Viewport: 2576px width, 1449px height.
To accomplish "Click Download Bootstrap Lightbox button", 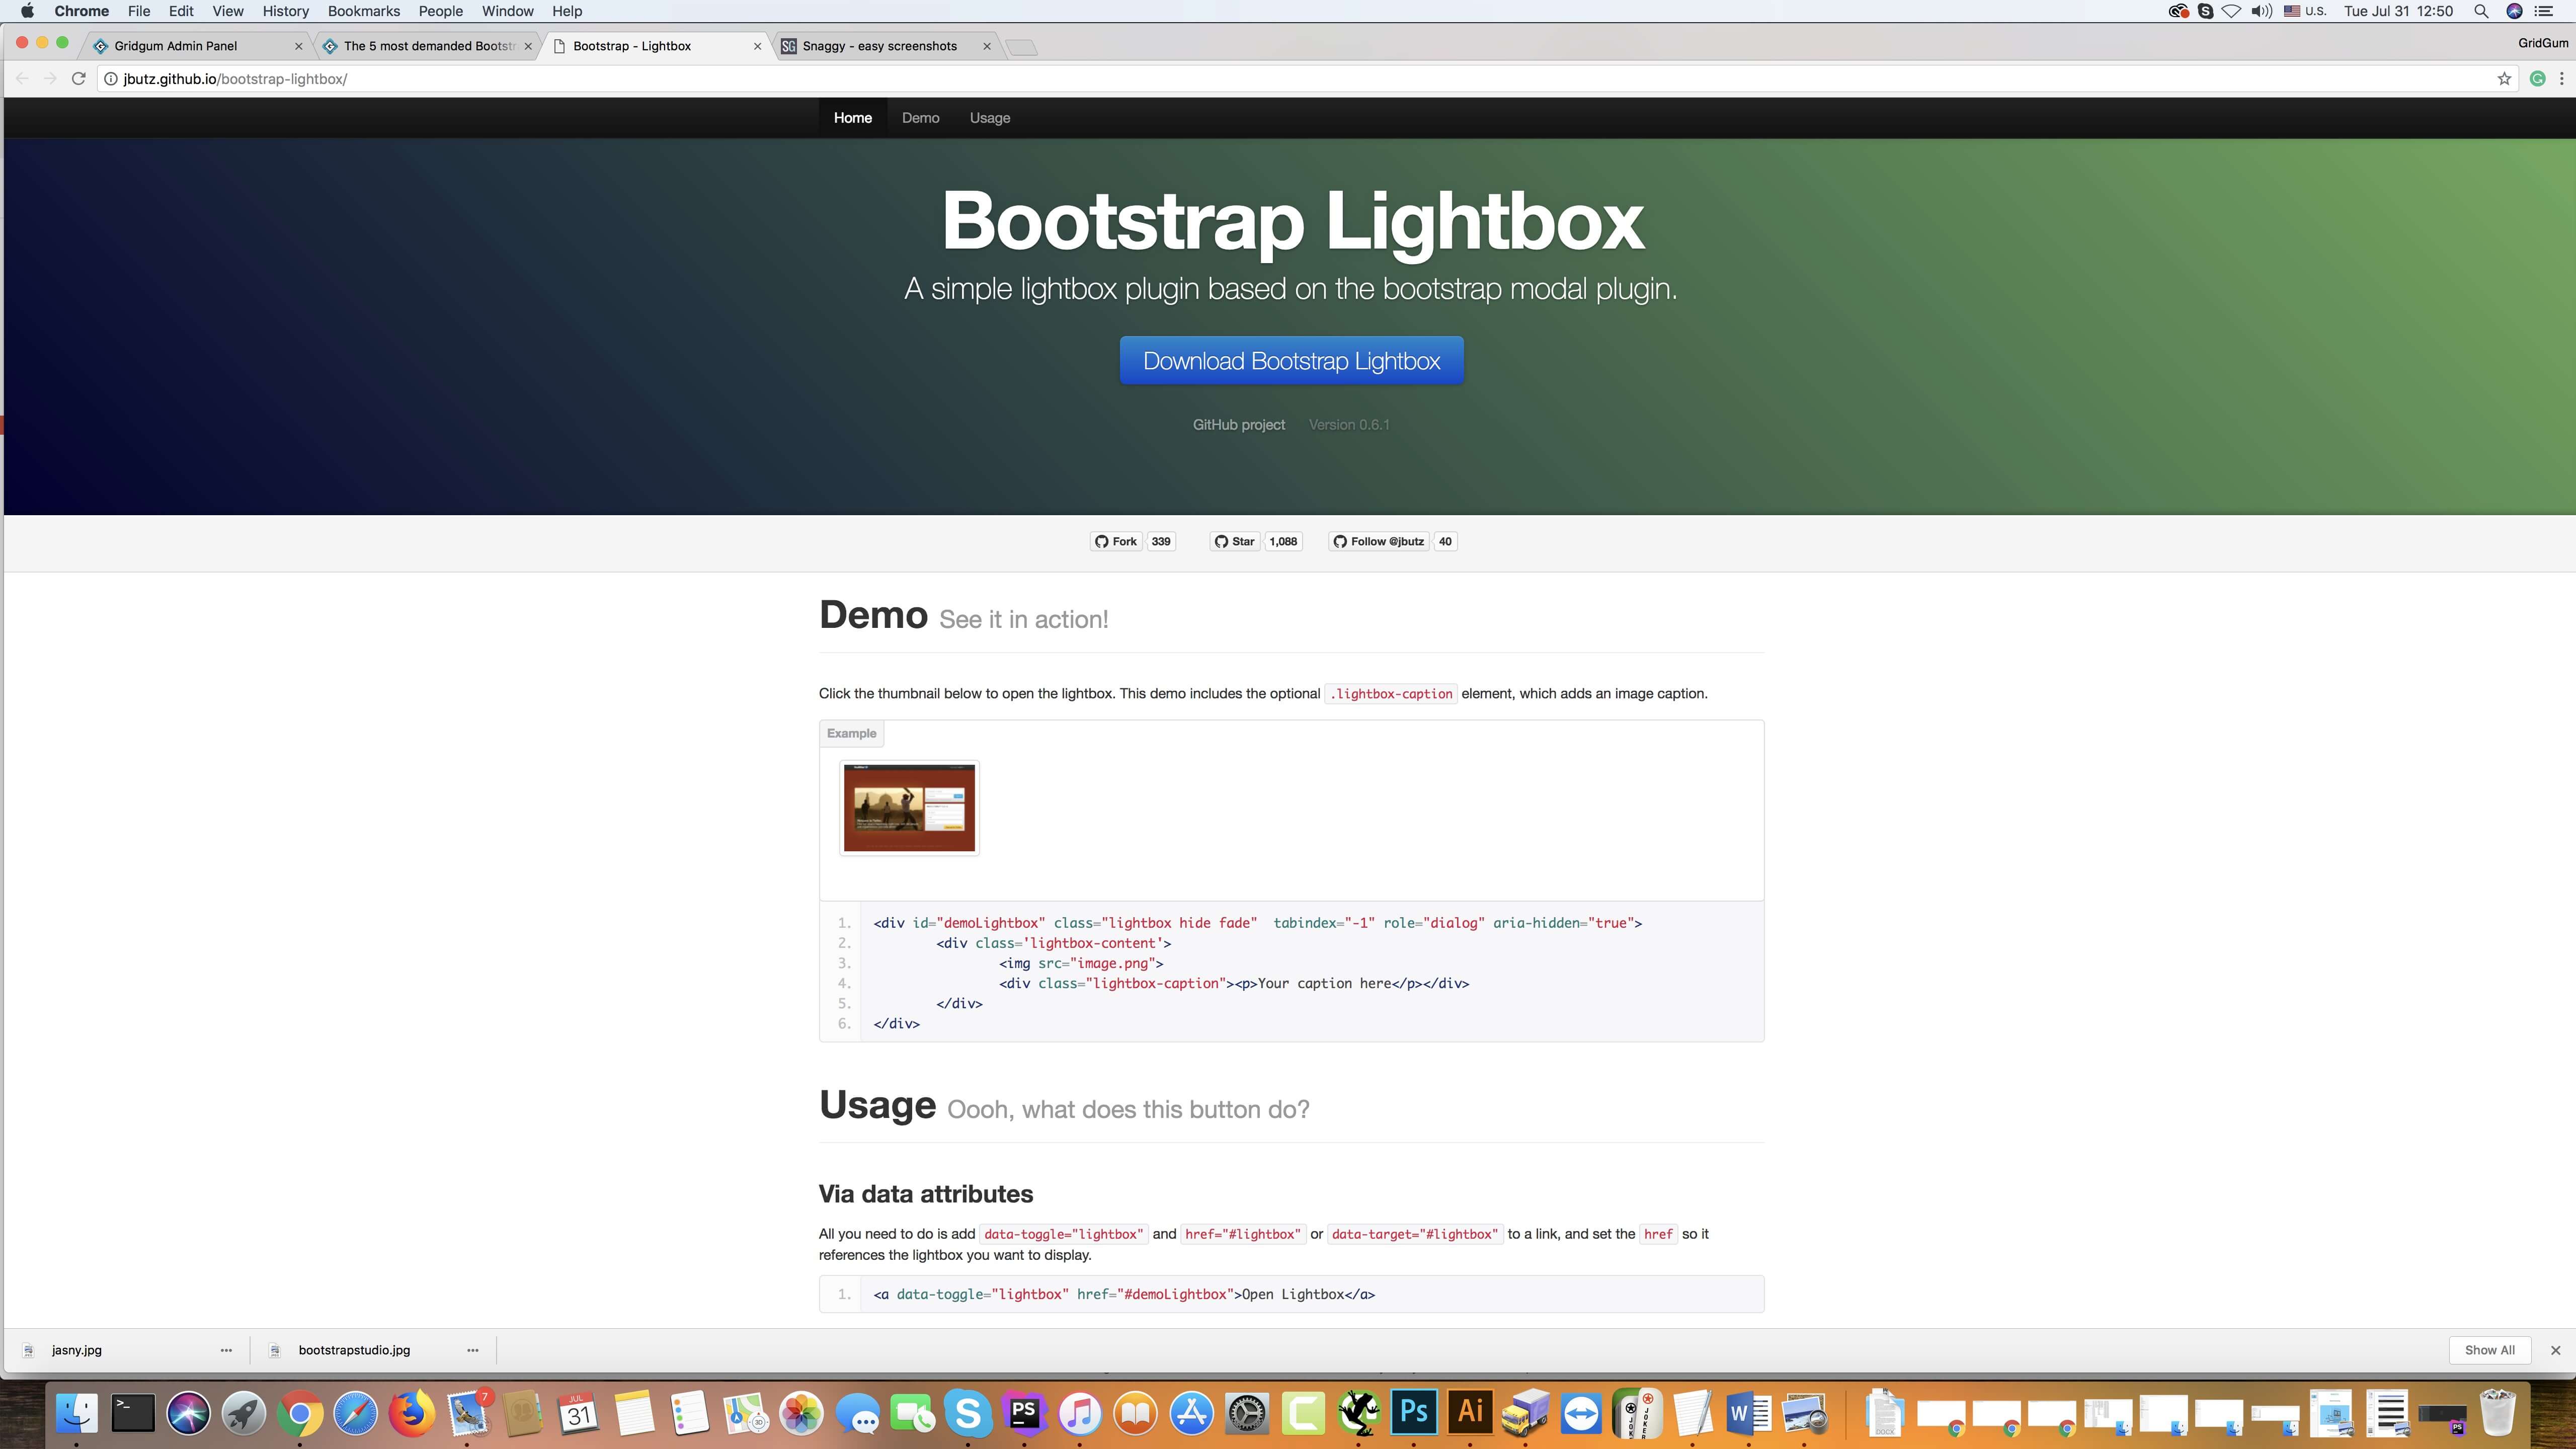I will tap(1291, 360).
